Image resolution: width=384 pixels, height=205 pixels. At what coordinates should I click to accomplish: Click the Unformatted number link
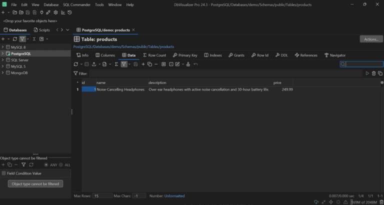(174, 196)
